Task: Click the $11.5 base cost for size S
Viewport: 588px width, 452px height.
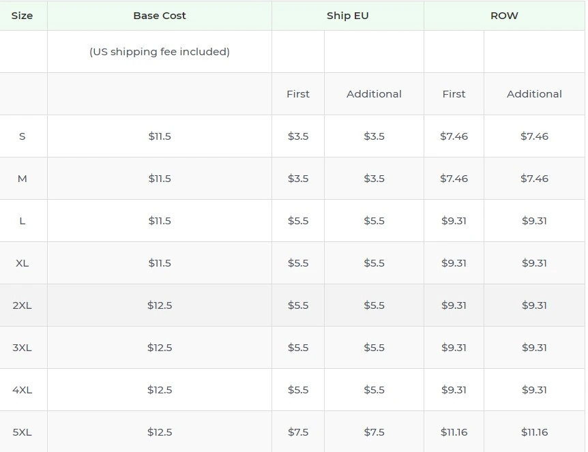Action: tap(160, 136)
